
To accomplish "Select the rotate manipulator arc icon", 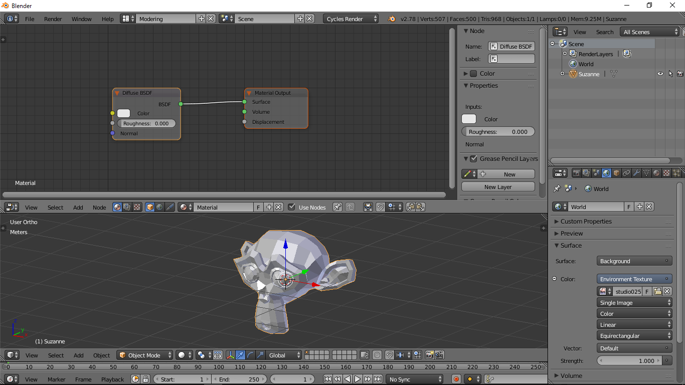I will click(x=250, y=355).
